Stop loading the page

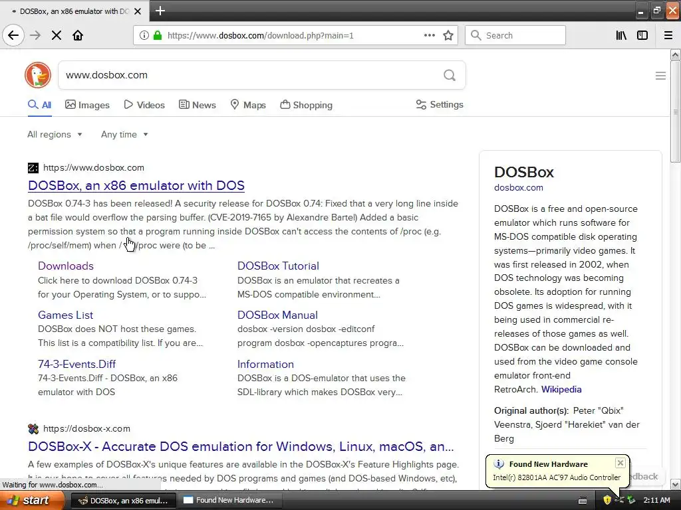(x=57, y=35)
